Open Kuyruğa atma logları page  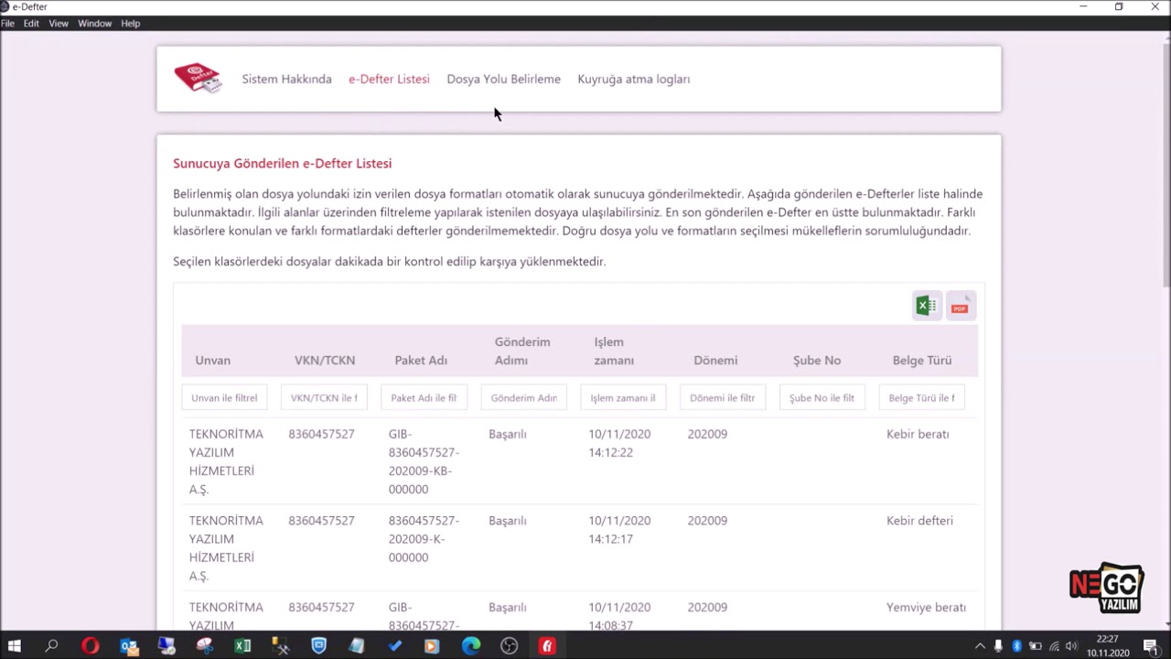633,79
